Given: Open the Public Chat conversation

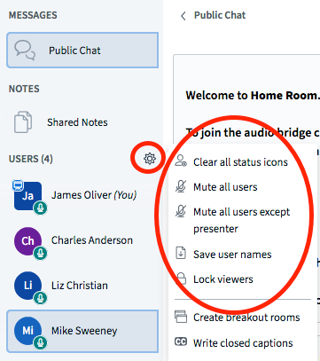Looking at the screenshot, I should click(x=82, y=51).
